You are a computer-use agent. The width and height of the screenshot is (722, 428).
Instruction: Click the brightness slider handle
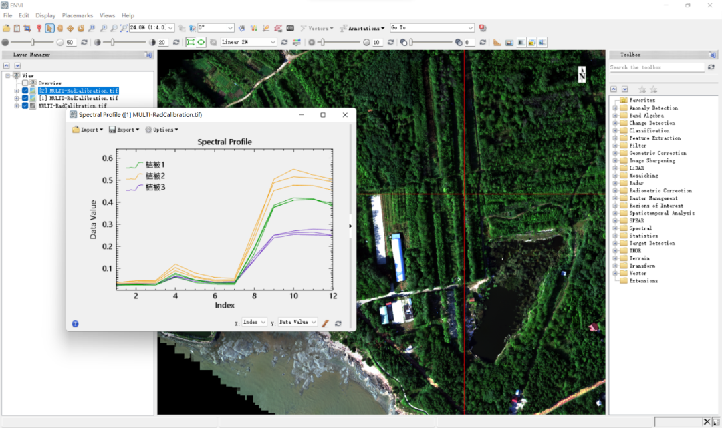click(x=32, y=42)
